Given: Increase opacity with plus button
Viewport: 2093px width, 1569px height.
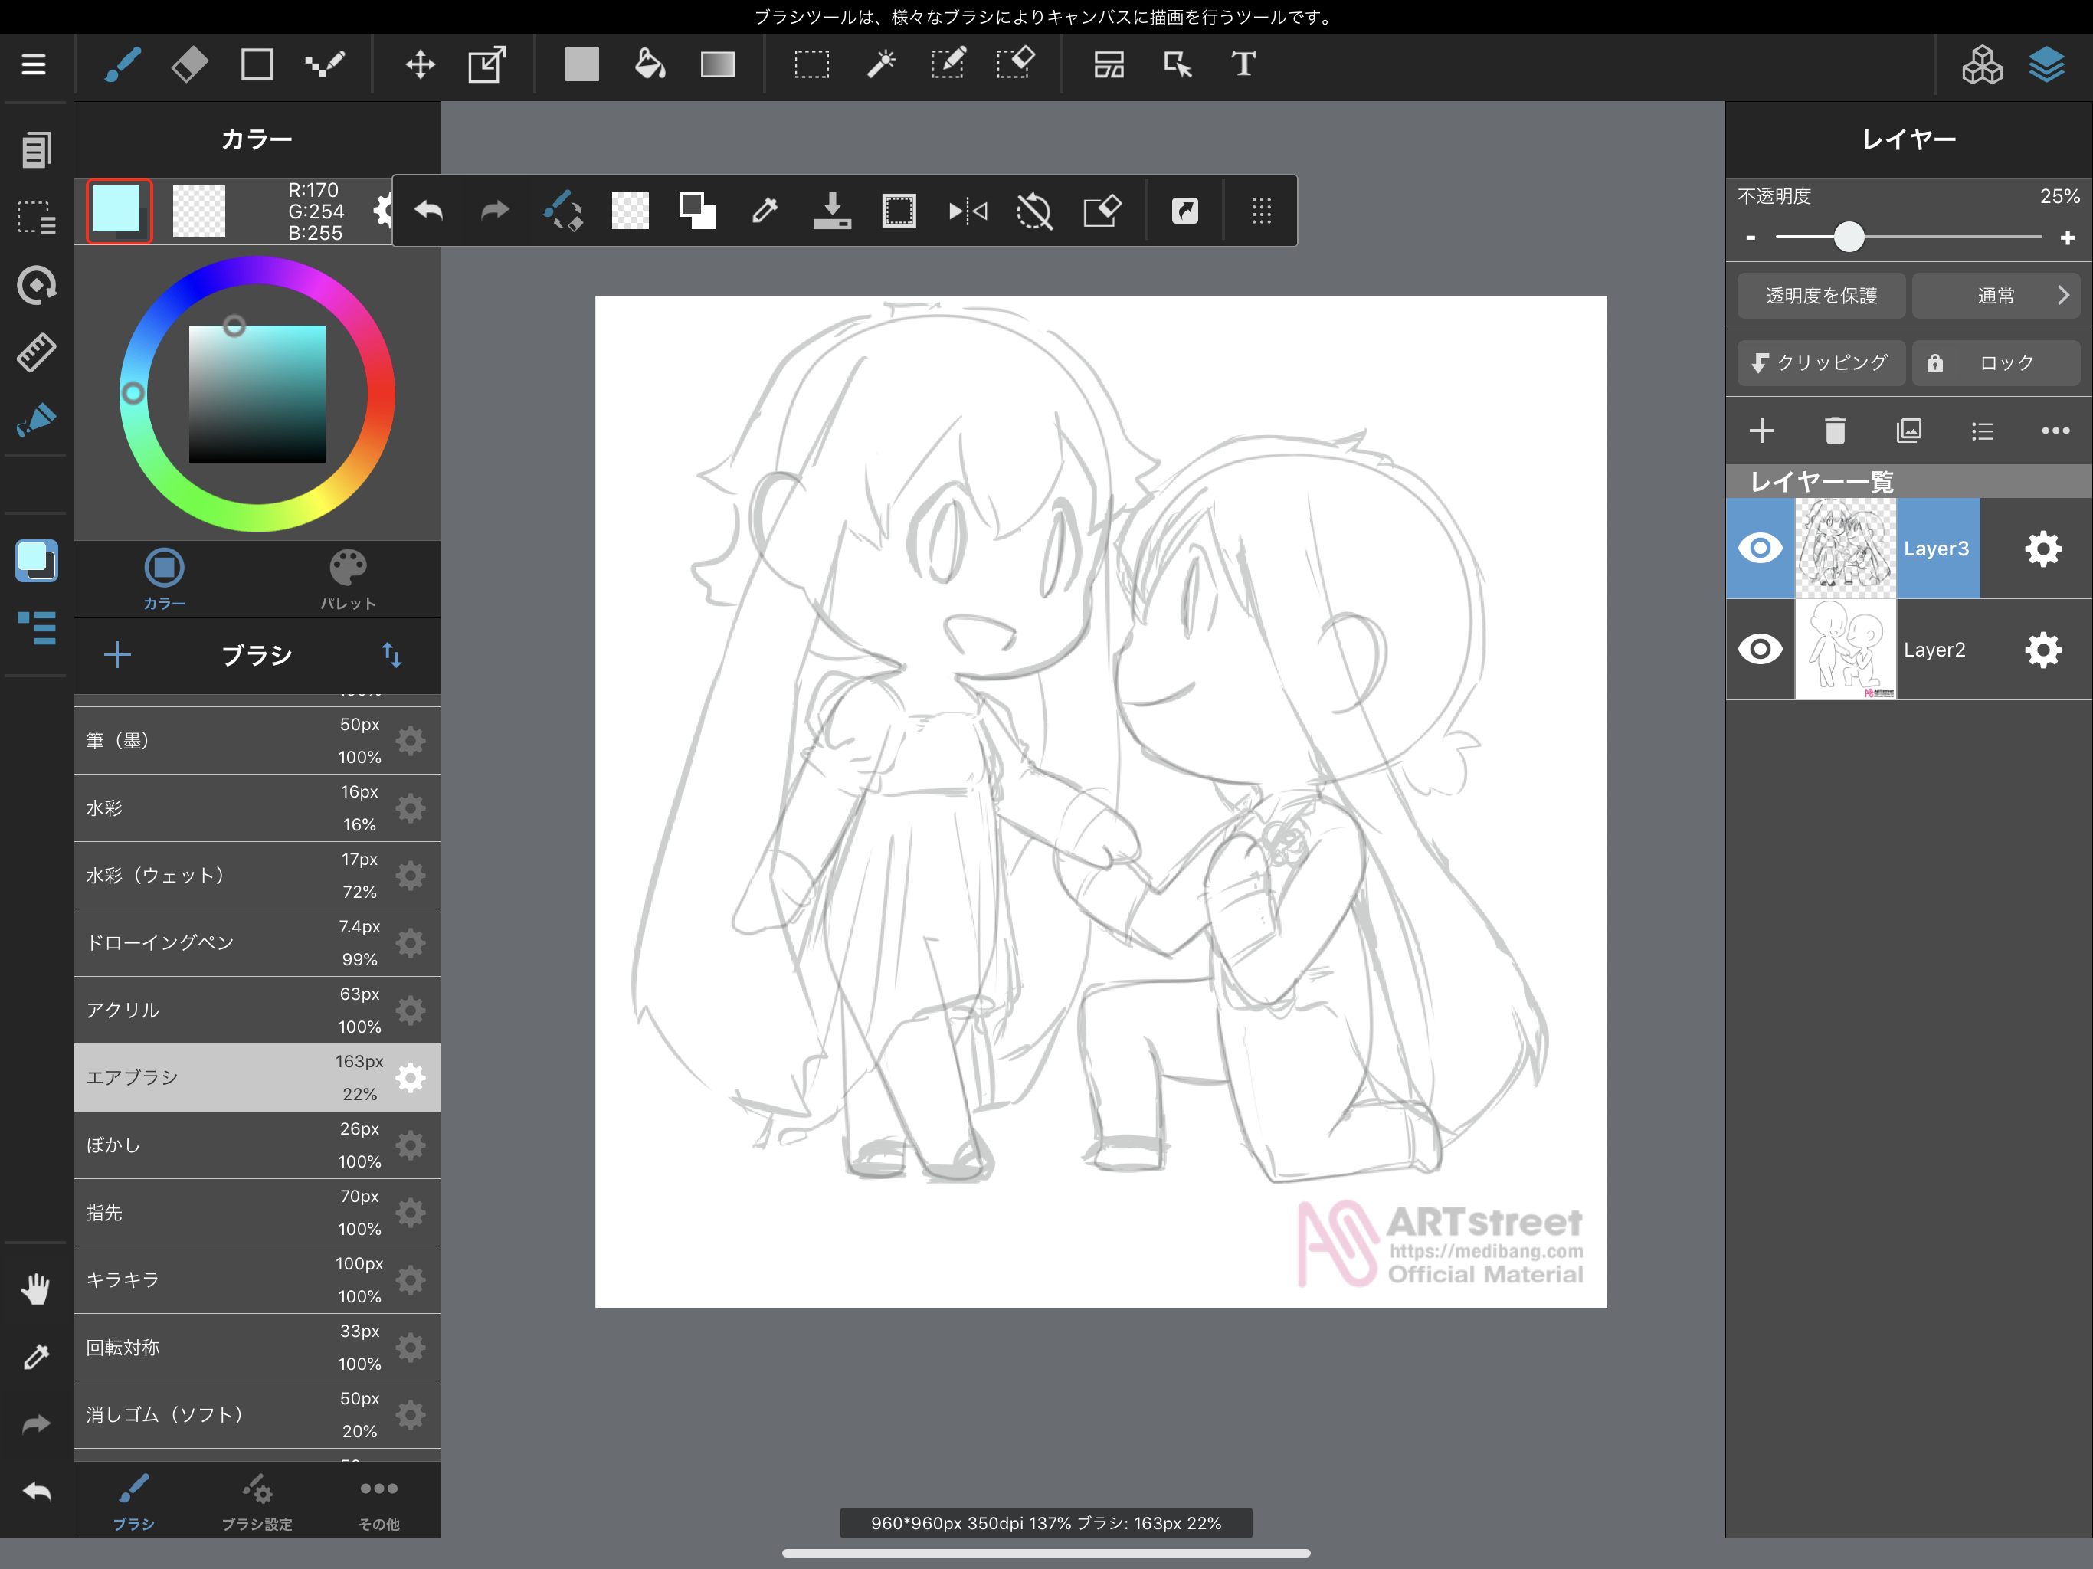Looking at the screenshot, I should point(2068,237).
